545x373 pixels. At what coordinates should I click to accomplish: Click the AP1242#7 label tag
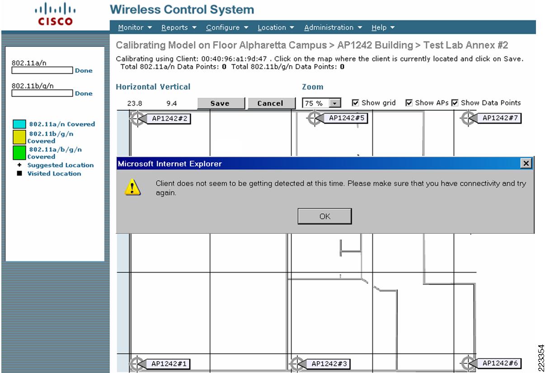pos(499,118)
